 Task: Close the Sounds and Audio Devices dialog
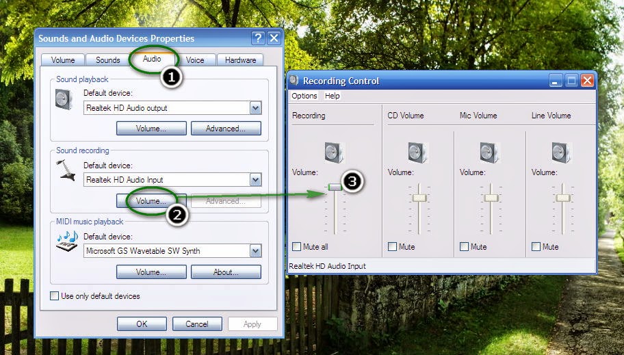coord(274,38)
